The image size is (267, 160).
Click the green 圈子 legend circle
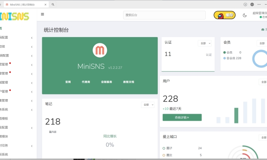coord(164,148)
